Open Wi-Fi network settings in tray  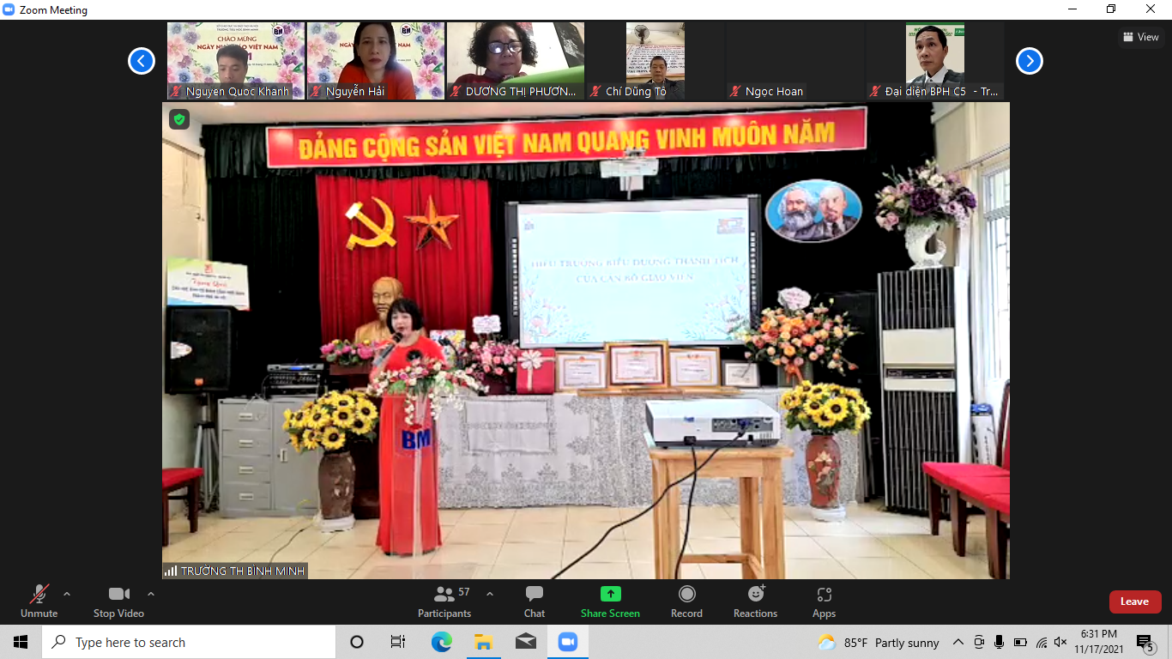[1041, 642]
